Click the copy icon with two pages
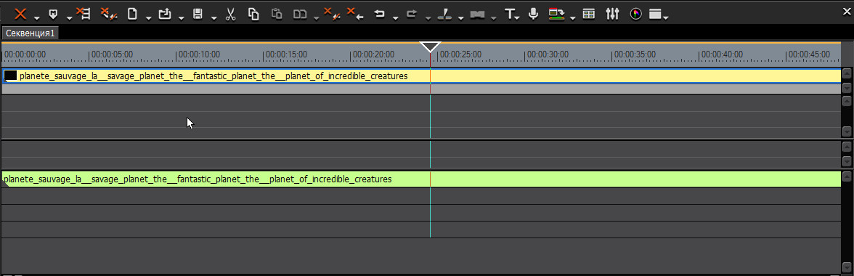The image size is (854, 276). coord(253,14)
